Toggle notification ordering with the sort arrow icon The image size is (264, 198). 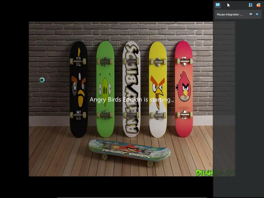click(x=251, y=5)
